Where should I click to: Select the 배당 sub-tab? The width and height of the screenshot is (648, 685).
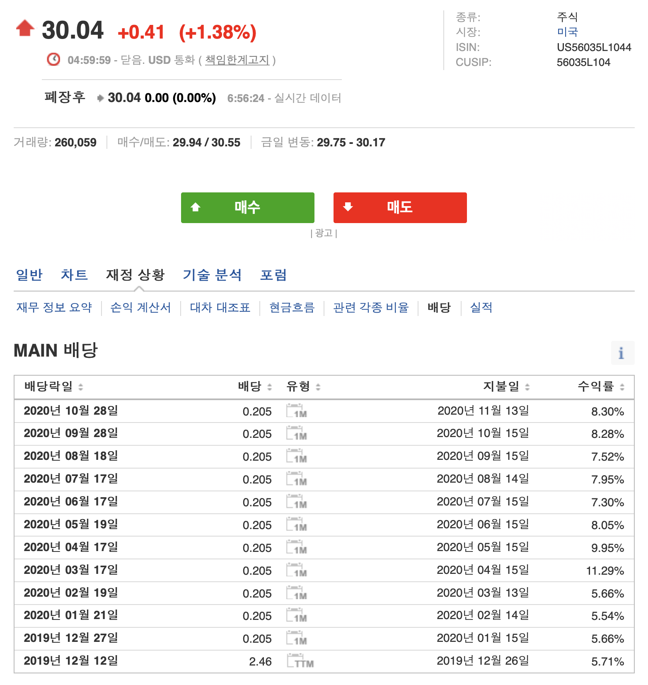click(439, 307)
